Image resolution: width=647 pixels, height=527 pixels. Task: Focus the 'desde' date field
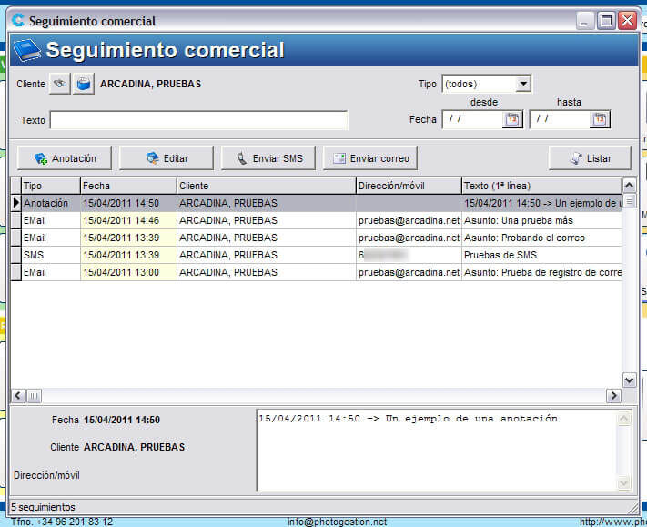473,119
